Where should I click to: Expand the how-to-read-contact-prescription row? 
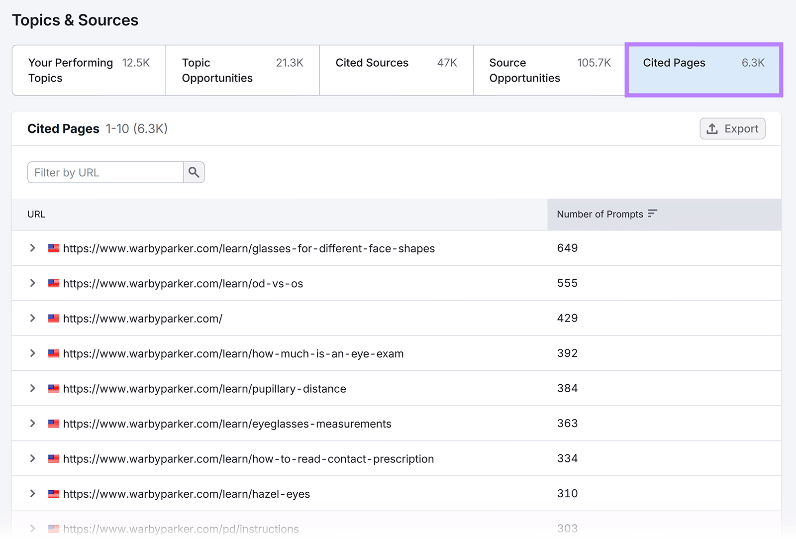(x=33, y=458)
